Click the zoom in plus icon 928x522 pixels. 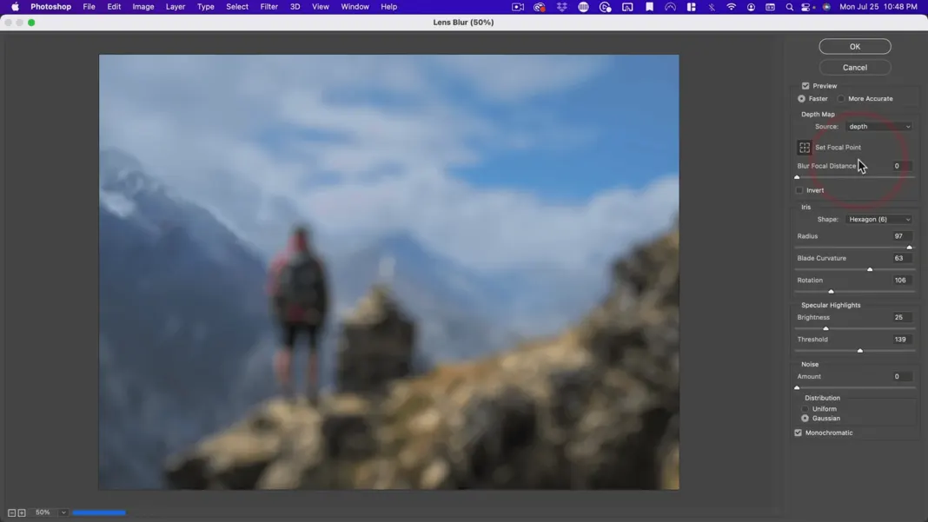point(22,512)
